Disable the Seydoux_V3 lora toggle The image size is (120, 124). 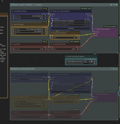pyautogui.click(x=53, y=21)
